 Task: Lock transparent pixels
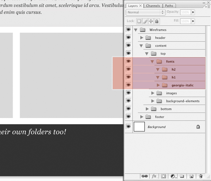[139, 21]
